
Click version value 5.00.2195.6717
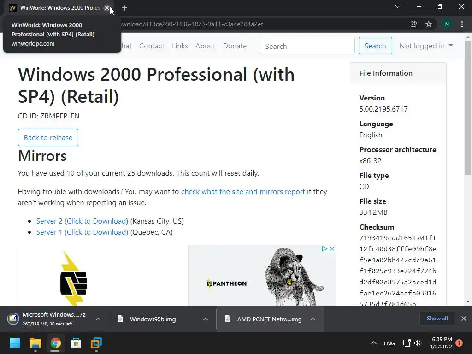383,109
